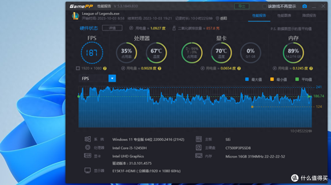The width and height of the screenshot is (331, 185).
Task: Click the FPS 187 circular gauge
Action: 92,53
